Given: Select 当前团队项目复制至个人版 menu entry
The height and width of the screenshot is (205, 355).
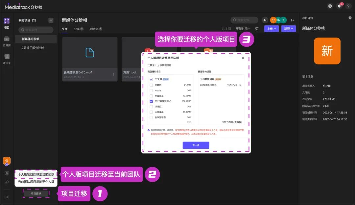Looking at the screenshot, I should [36, 182].
